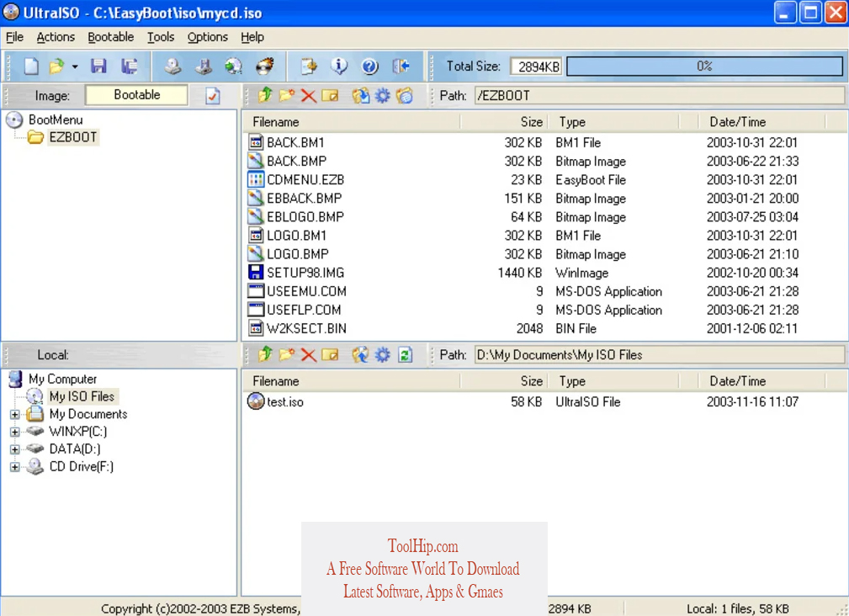849x616 pixels.
Task: Sort image list by Filename column header
Action: [352, 122]
